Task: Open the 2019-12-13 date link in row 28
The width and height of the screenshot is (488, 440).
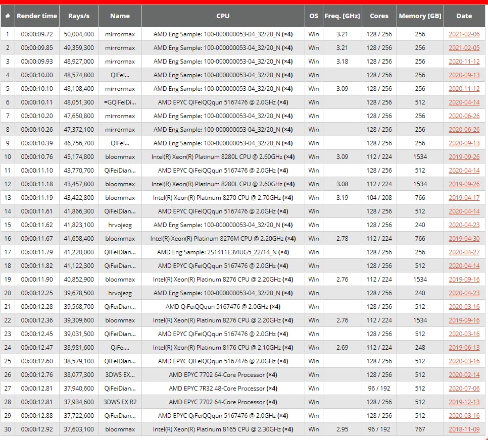Action: tap(464, 402)
